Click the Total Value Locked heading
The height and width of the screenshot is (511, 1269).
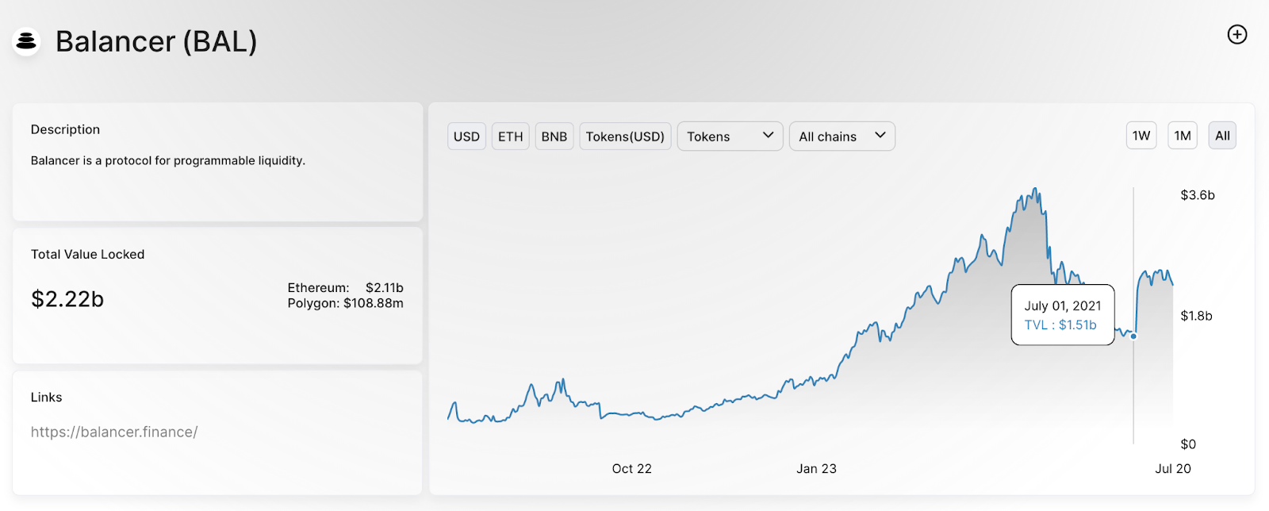click(x=87, y=254)
